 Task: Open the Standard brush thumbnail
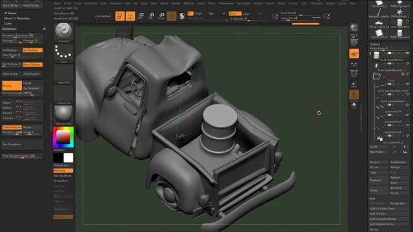[x=63, y=33]
